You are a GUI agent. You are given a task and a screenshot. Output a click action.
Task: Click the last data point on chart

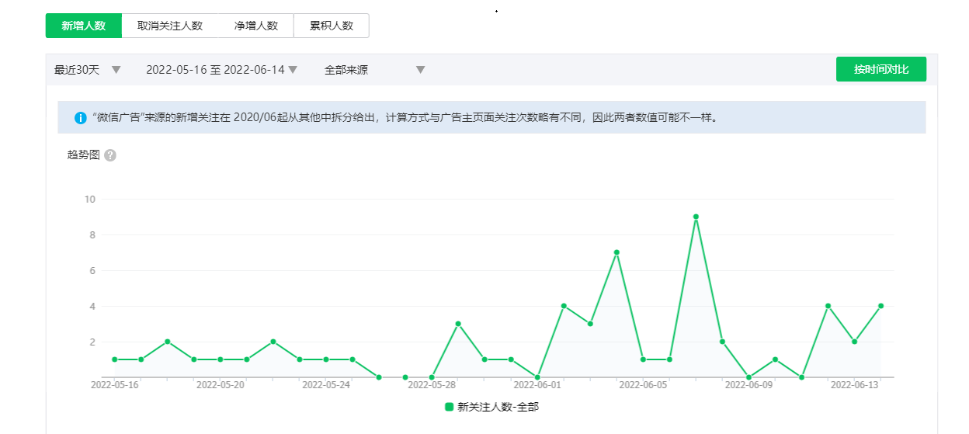[880, 306]
